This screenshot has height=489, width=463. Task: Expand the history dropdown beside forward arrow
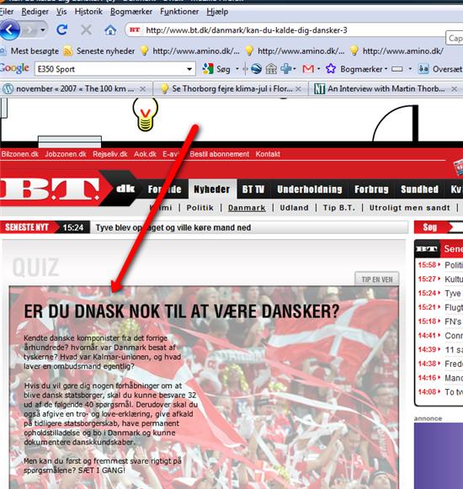pos(43,30)
